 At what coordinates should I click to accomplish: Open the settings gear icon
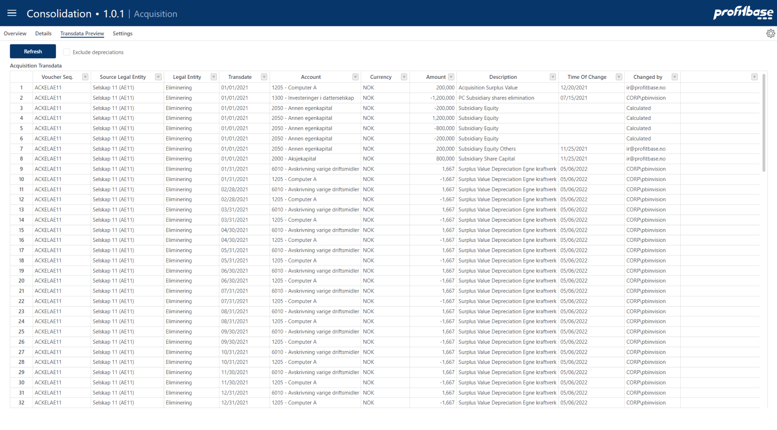(x=770, y=33)
